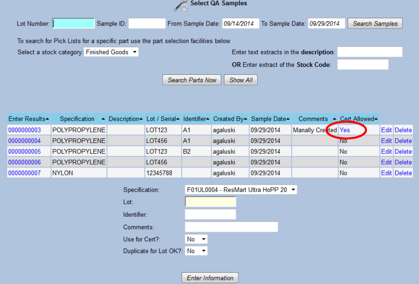Click Edit for sample 0000000005 row

click(386, 152)
